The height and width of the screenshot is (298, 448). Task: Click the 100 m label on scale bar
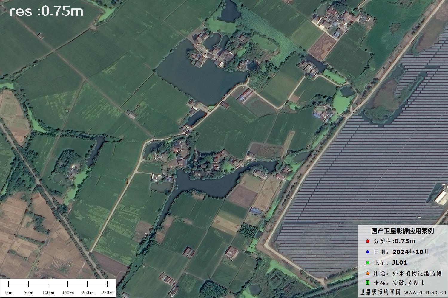(48, 292)
